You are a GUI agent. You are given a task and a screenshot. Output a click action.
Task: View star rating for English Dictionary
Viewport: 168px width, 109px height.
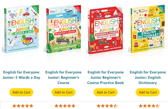(149, 106)
